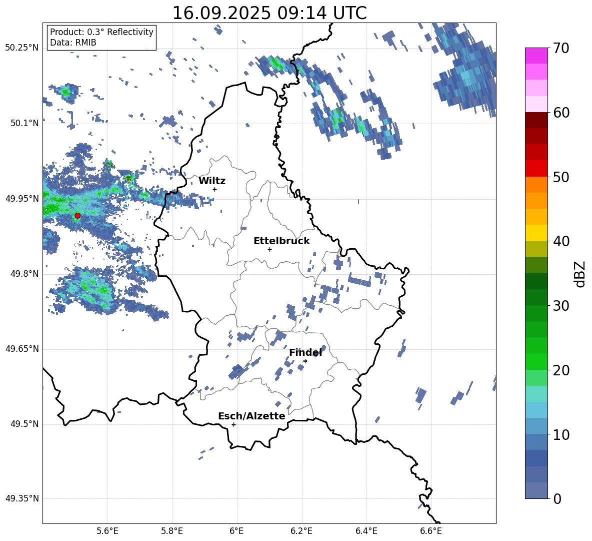Select the Wiltz city label
592x541 pixels.
[x=212, y=181]
